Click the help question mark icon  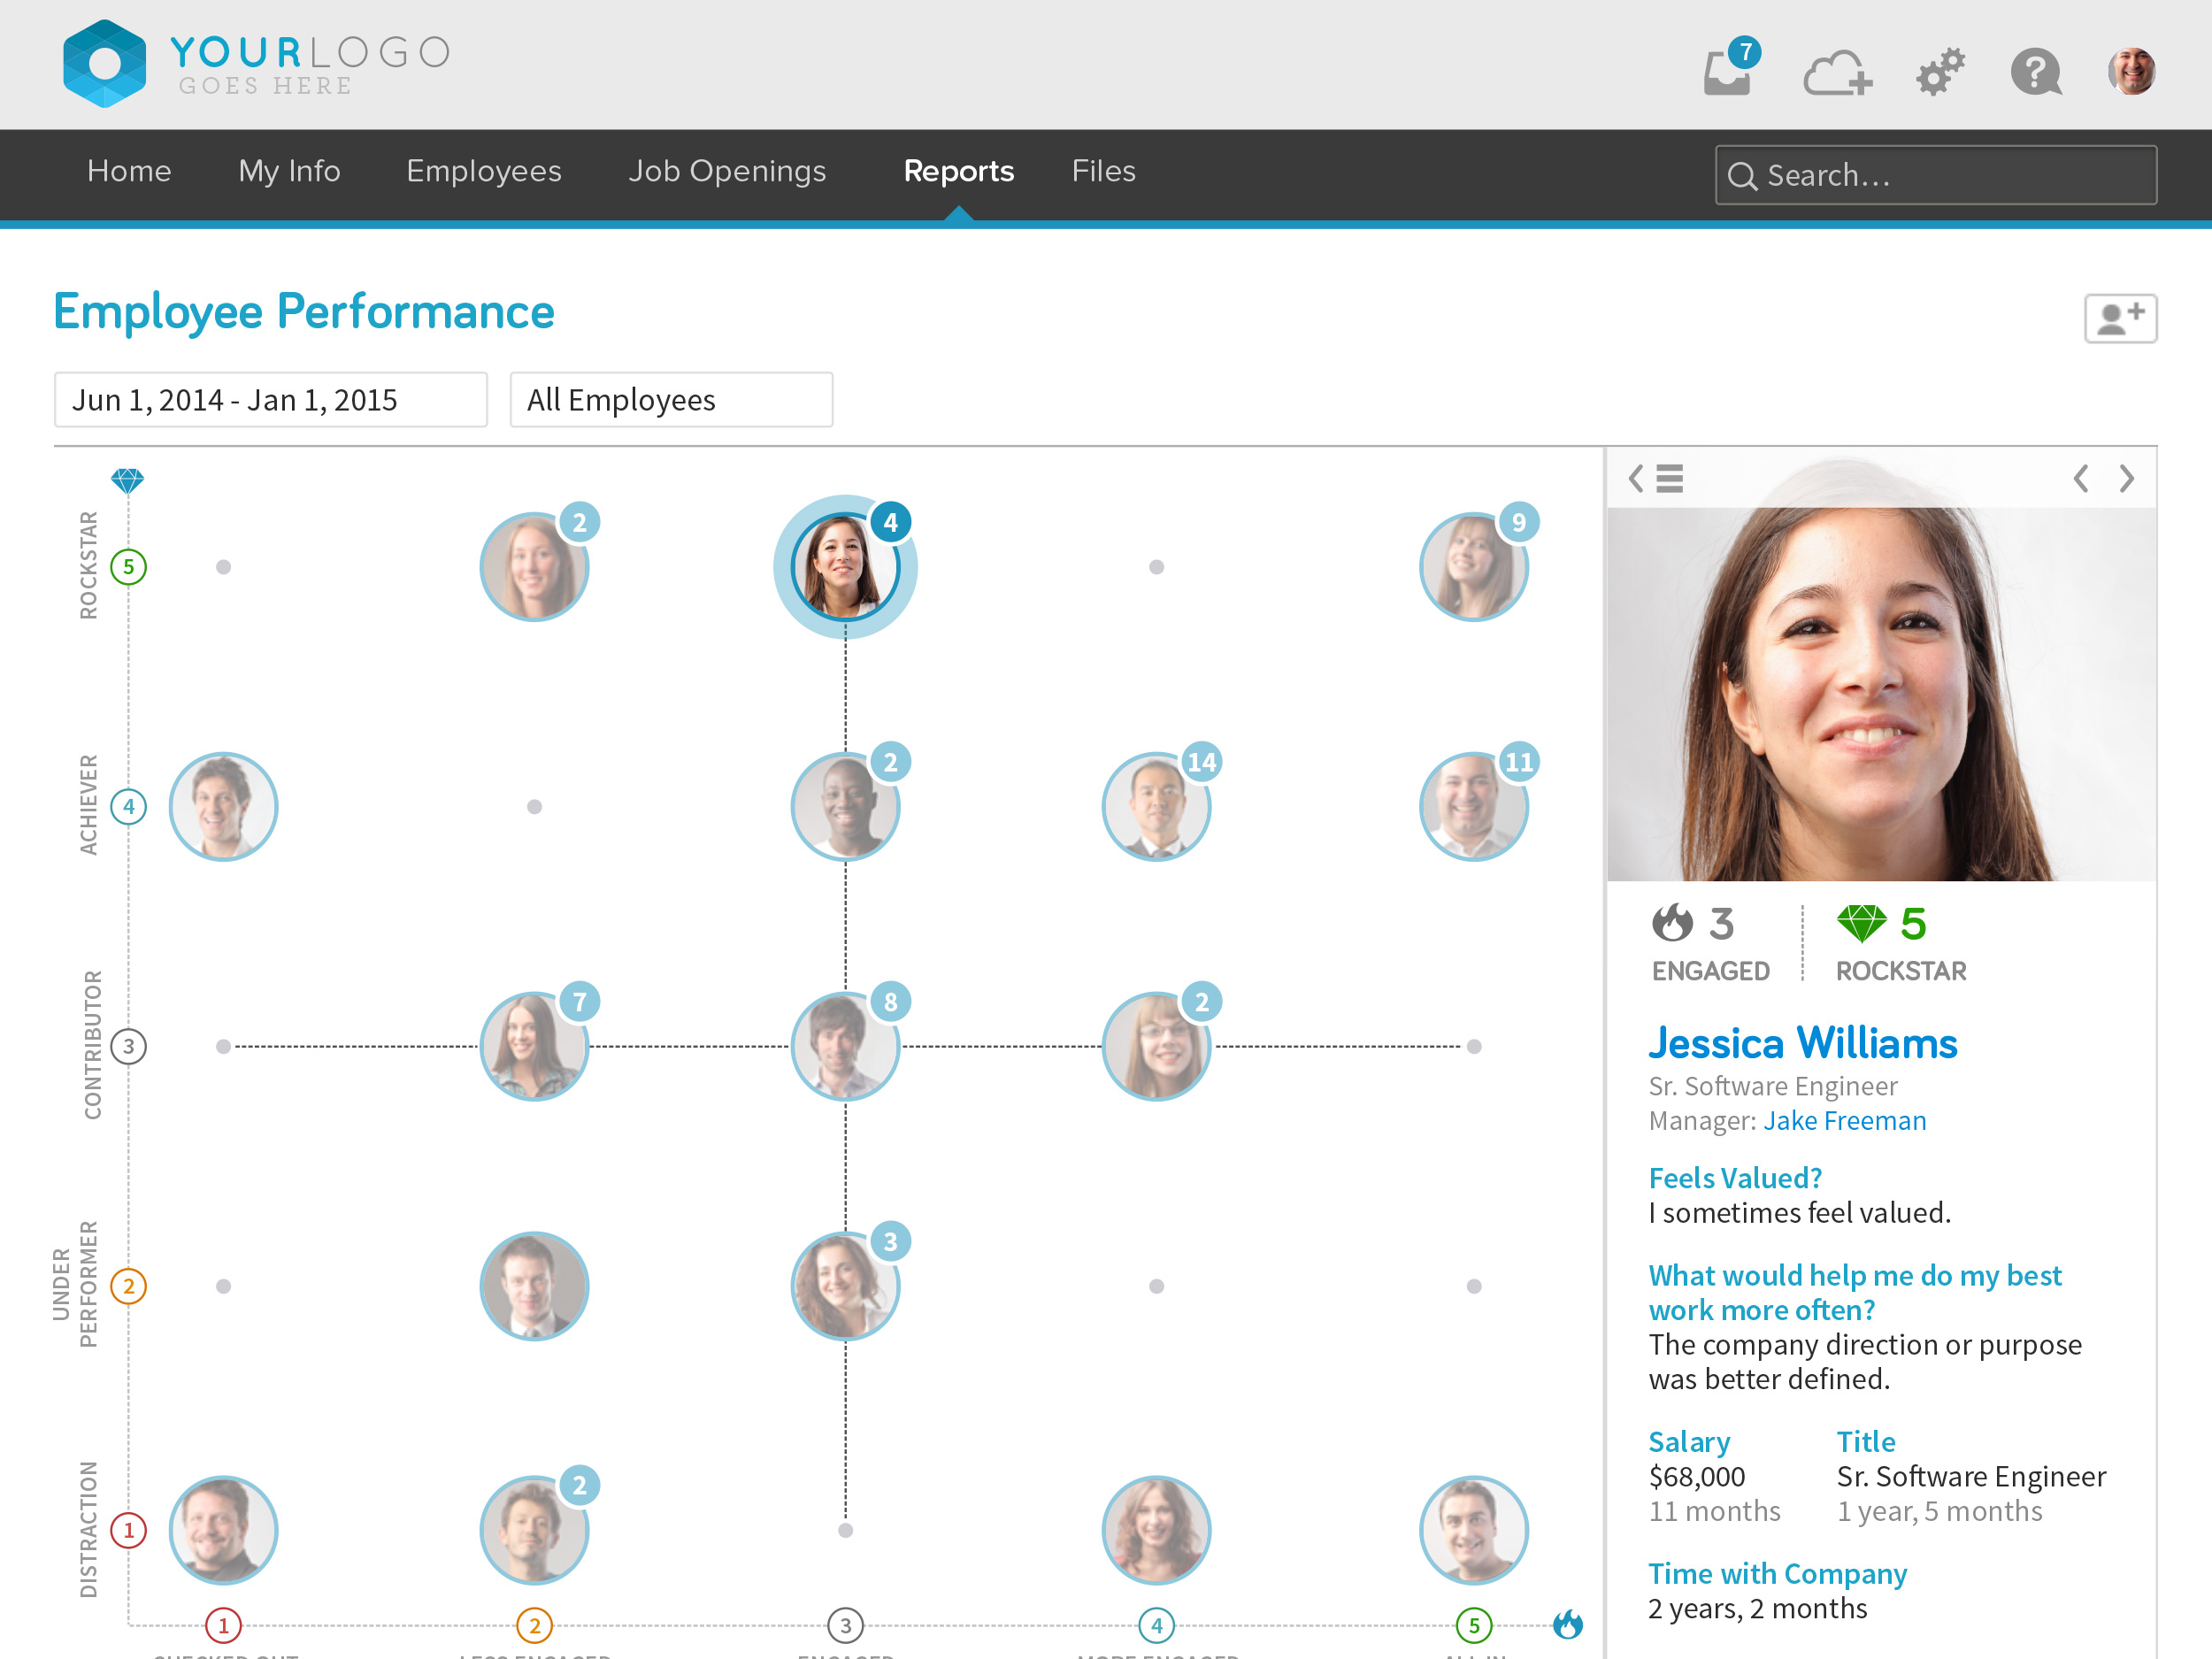[x=2036, y=70]
